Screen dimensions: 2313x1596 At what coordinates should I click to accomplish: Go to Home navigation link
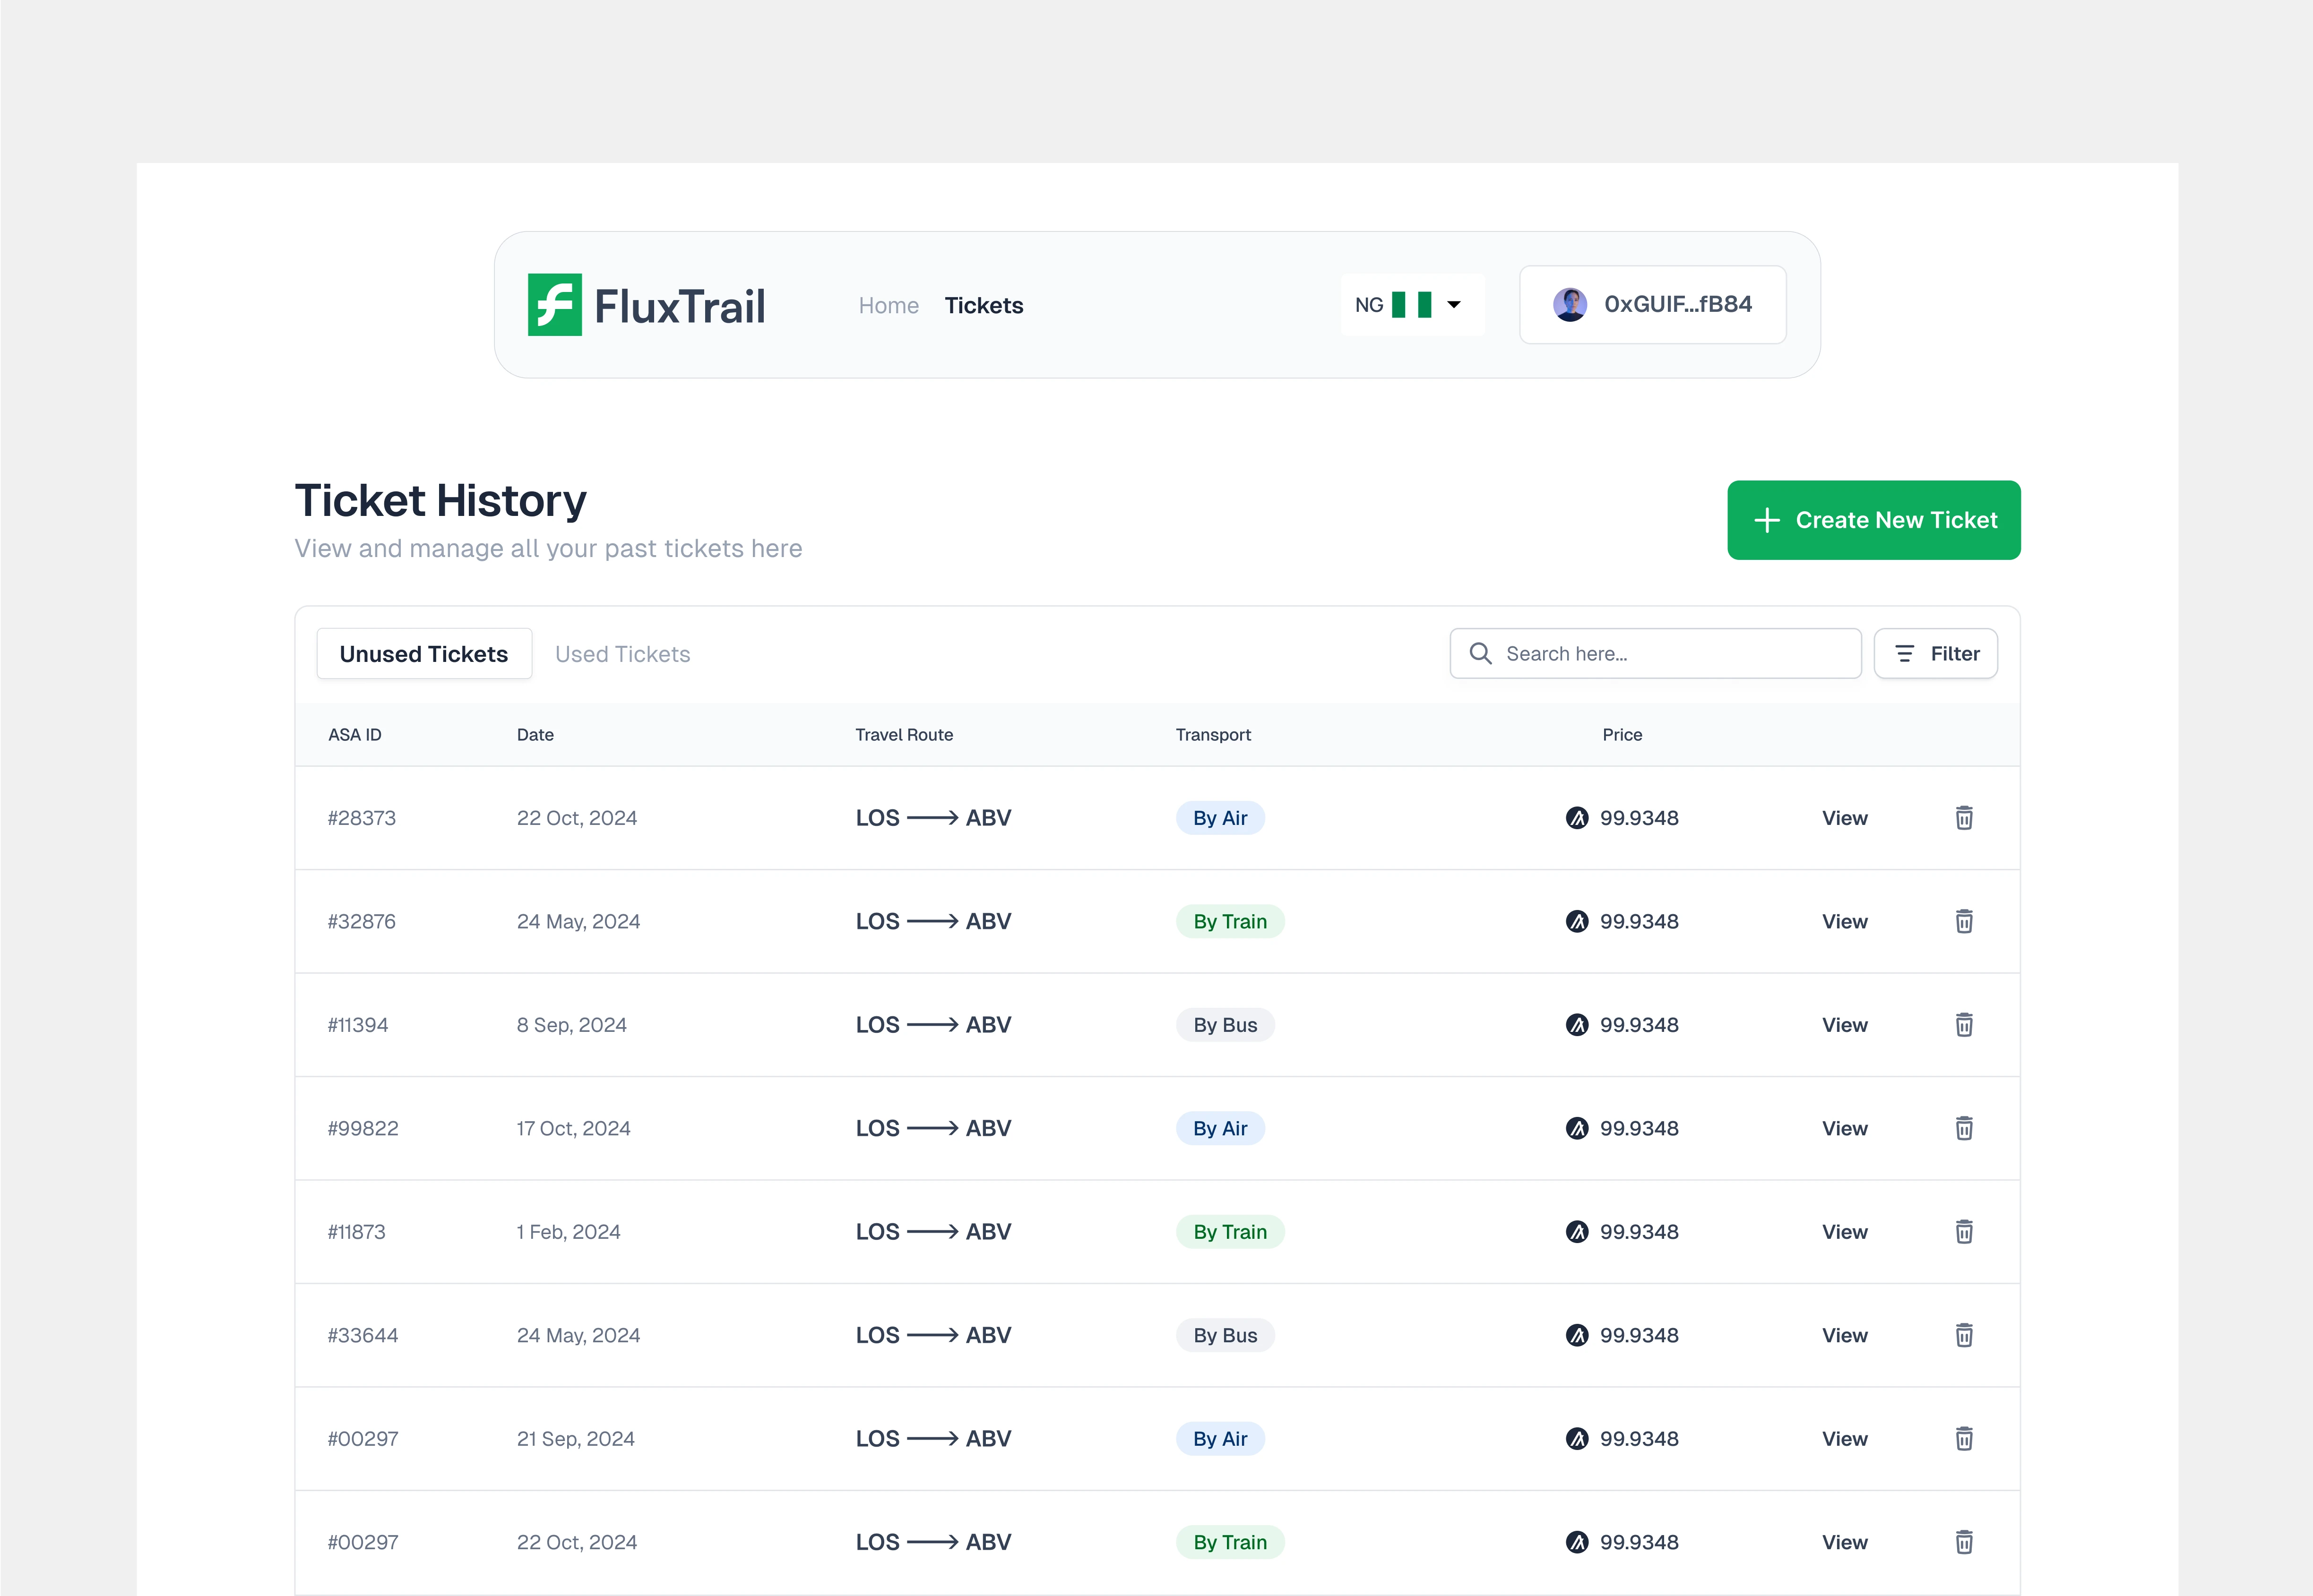pos(889,306)
